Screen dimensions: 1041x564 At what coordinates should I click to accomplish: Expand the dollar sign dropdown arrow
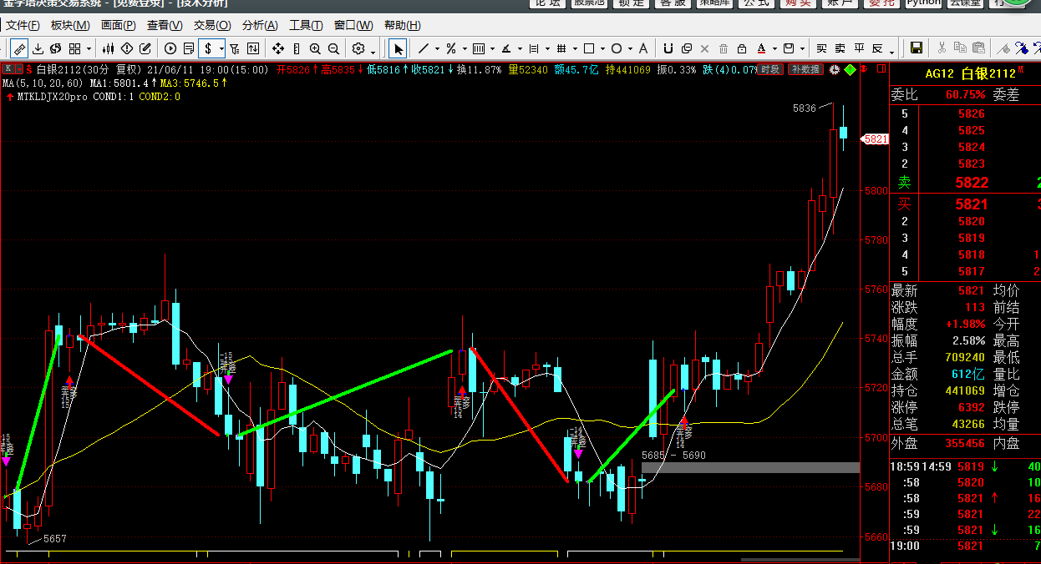pyautogui.click(x=221, y=48)
